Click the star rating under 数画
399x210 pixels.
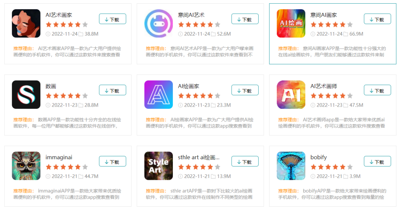(x=66, y=96)
